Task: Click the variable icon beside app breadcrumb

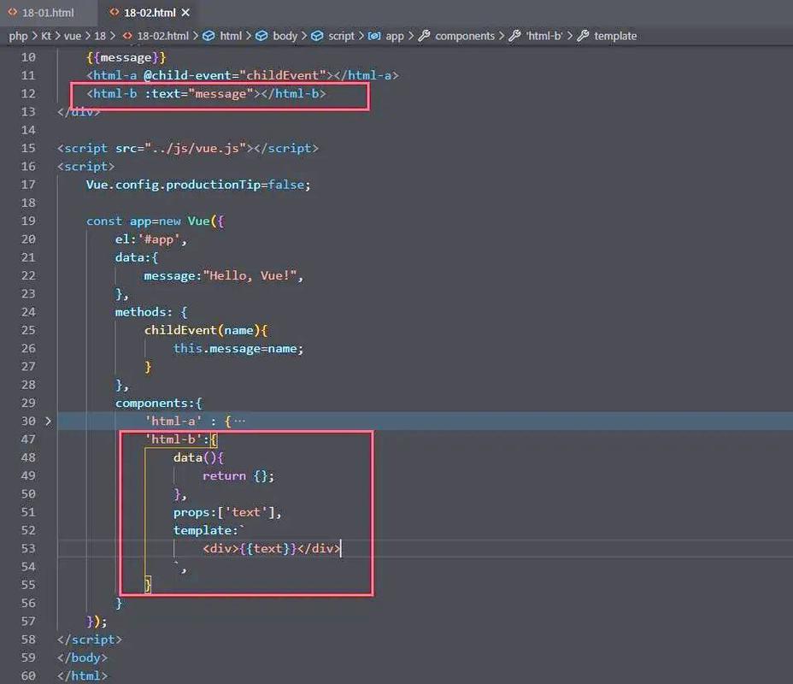Action: (373, 36)
